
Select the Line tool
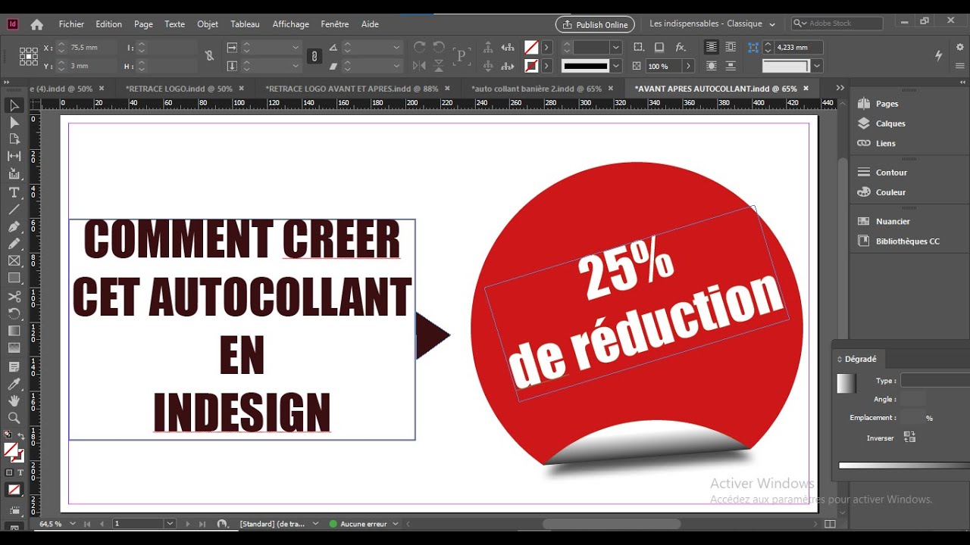(x=14, y=210)
